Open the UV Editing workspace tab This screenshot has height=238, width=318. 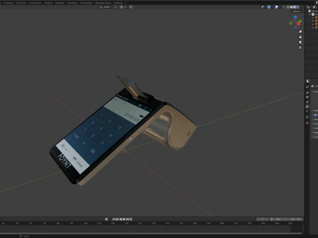click(21, 3)
